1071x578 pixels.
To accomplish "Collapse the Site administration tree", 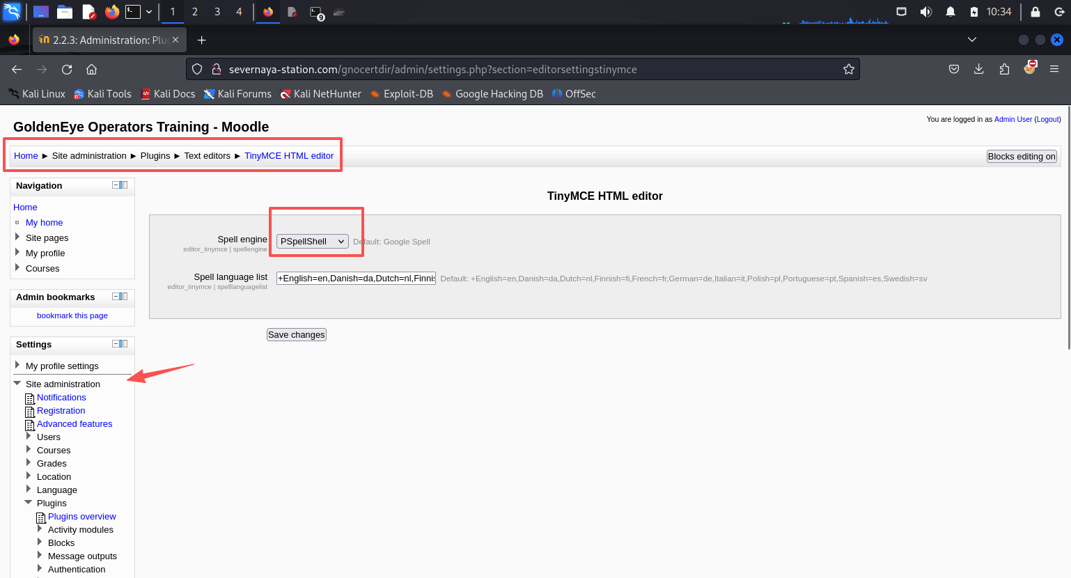I will coord(17,383).
